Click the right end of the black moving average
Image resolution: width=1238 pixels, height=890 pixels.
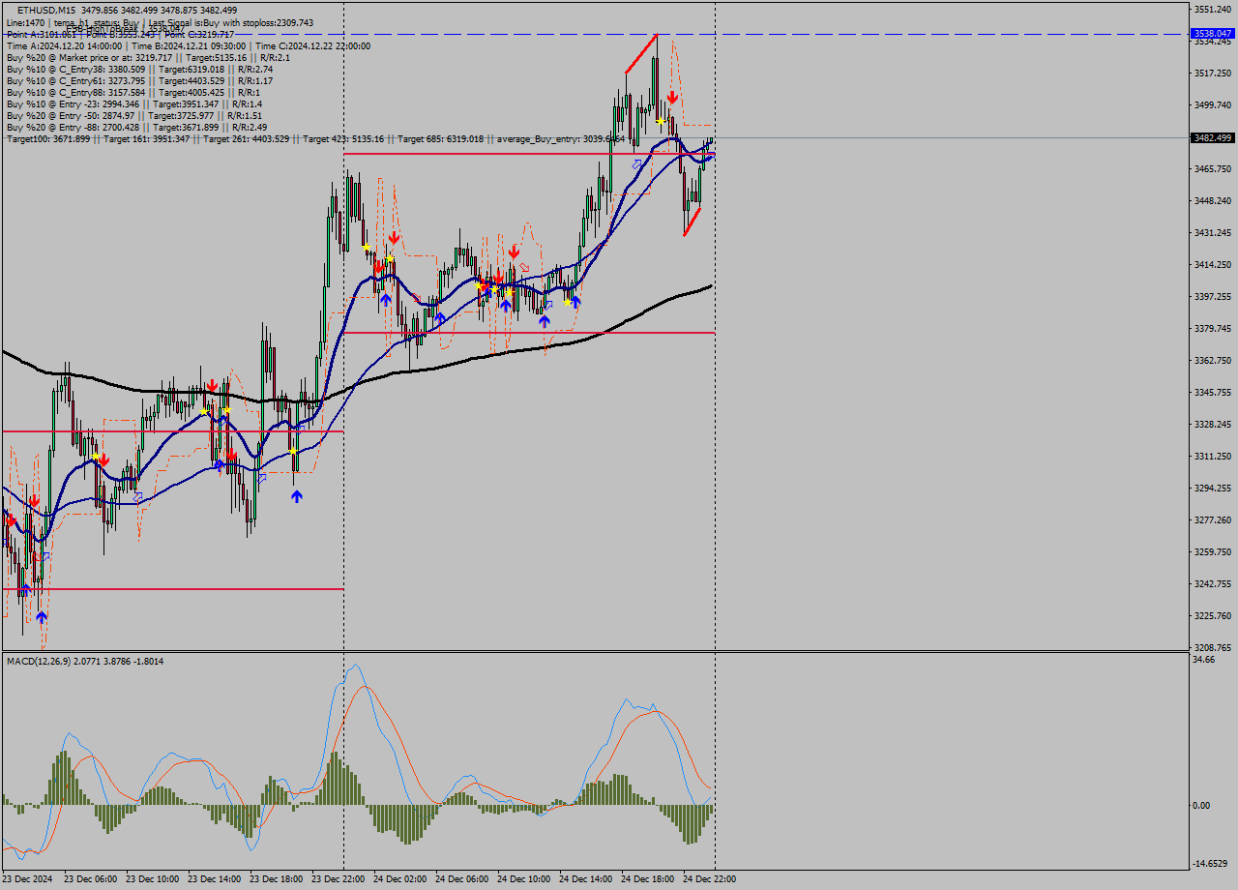pos(710,286)
